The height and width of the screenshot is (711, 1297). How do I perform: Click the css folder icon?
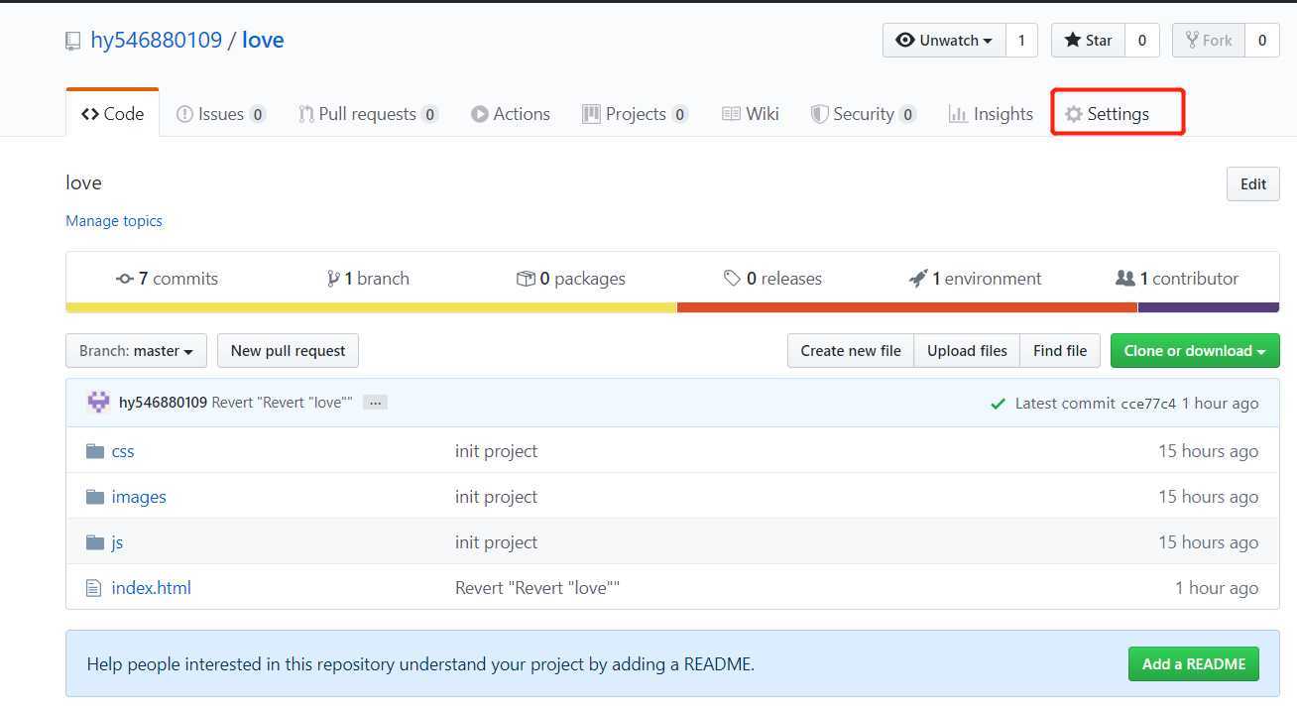coord(95,451)
